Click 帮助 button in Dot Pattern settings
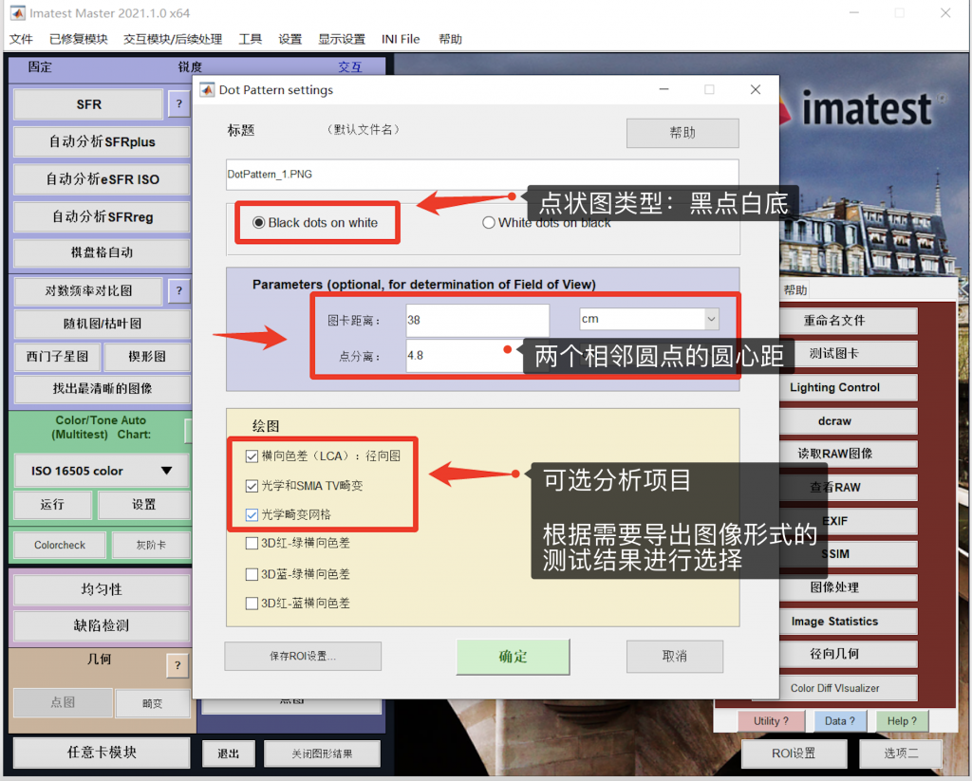Image resolution: width=972 pixels, height=781 pixels. pos(682,133)
